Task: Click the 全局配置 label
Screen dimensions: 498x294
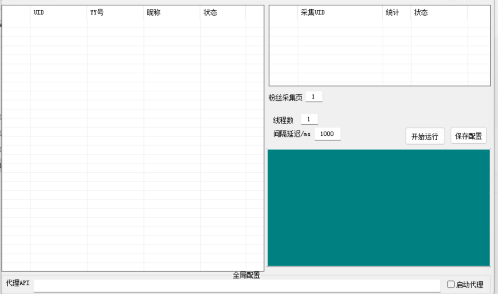Action: [246, 276]
